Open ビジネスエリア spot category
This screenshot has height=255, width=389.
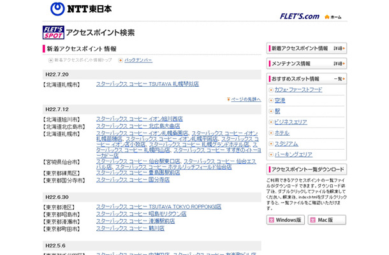291,122
